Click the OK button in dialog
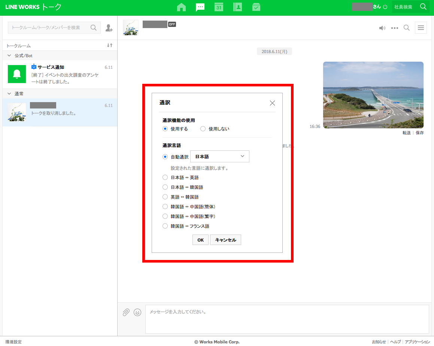Image resolution: width=434 pixels, height=346 pixels. (200, 240)
